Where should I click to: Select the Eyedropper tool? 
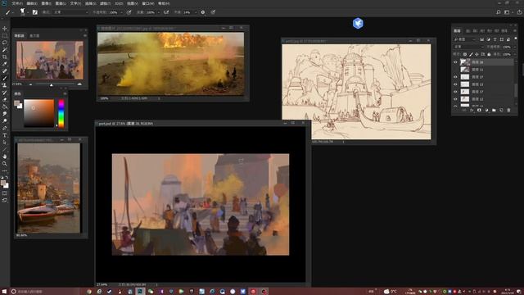(5, 64)
